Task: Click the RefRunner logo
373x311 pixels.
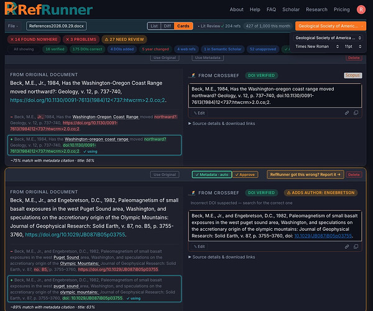Action: click(x=48, y=9)
